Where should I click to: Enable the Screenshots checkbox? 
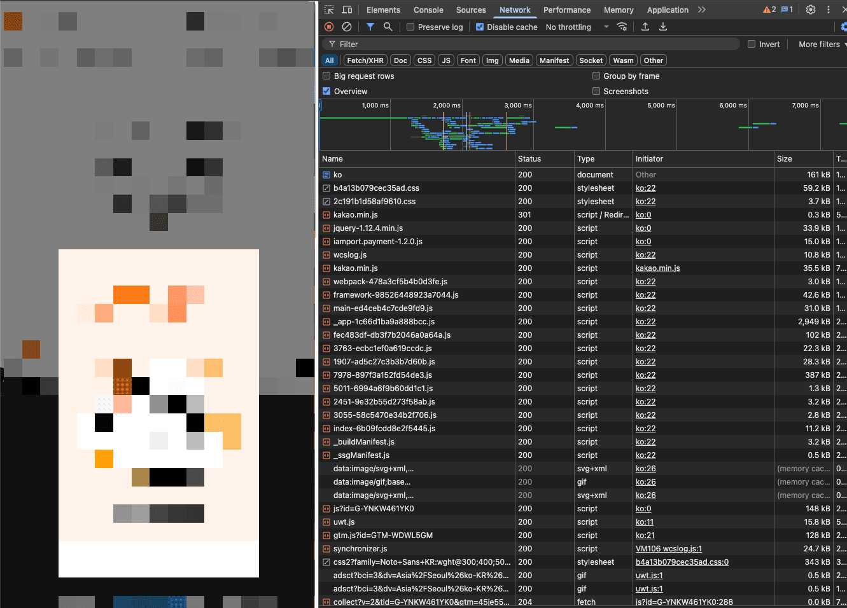596,91
